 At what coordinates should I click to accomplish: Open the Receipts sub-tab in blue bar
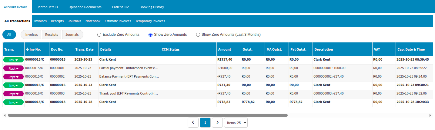click(x=57, y=21)
